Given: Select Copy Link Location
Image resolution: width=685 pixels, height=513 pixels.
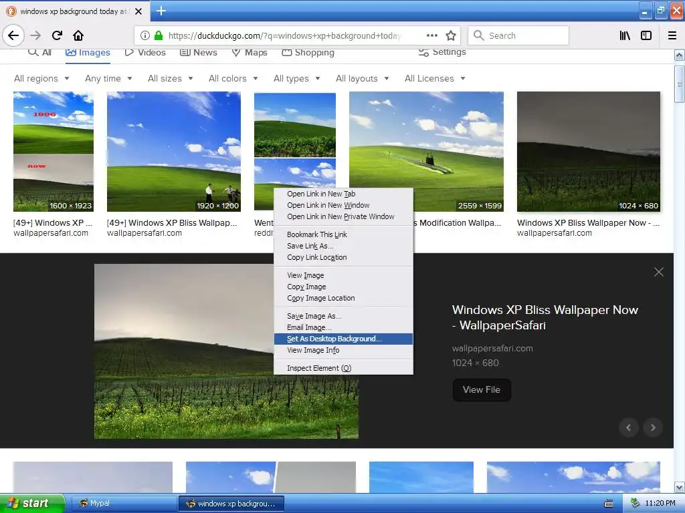Looking at the screenshot, I should click(343, 257).
